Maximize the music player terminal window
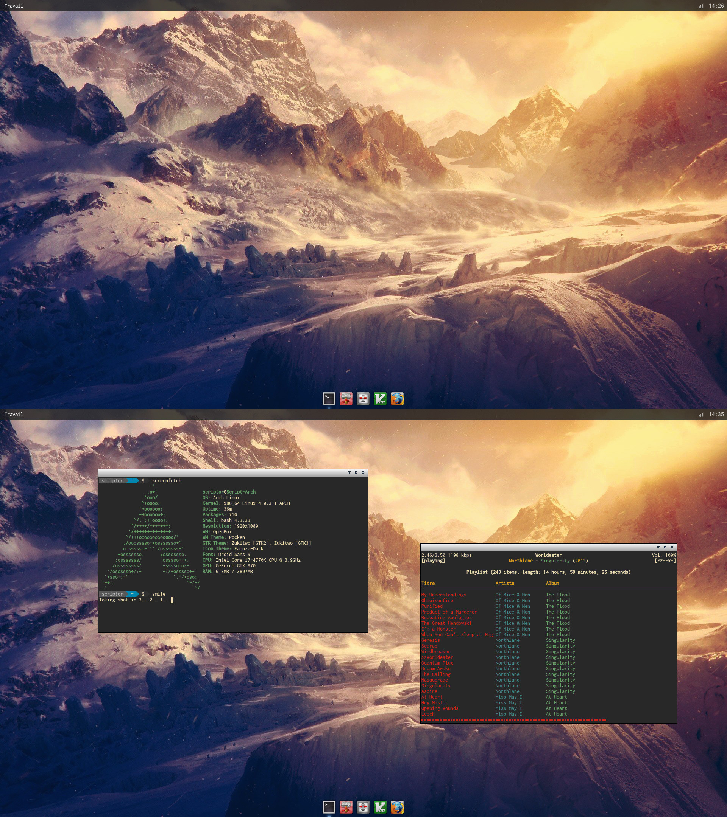The width and height of the screenshot is (727, 817). click(x=665, y=547)
